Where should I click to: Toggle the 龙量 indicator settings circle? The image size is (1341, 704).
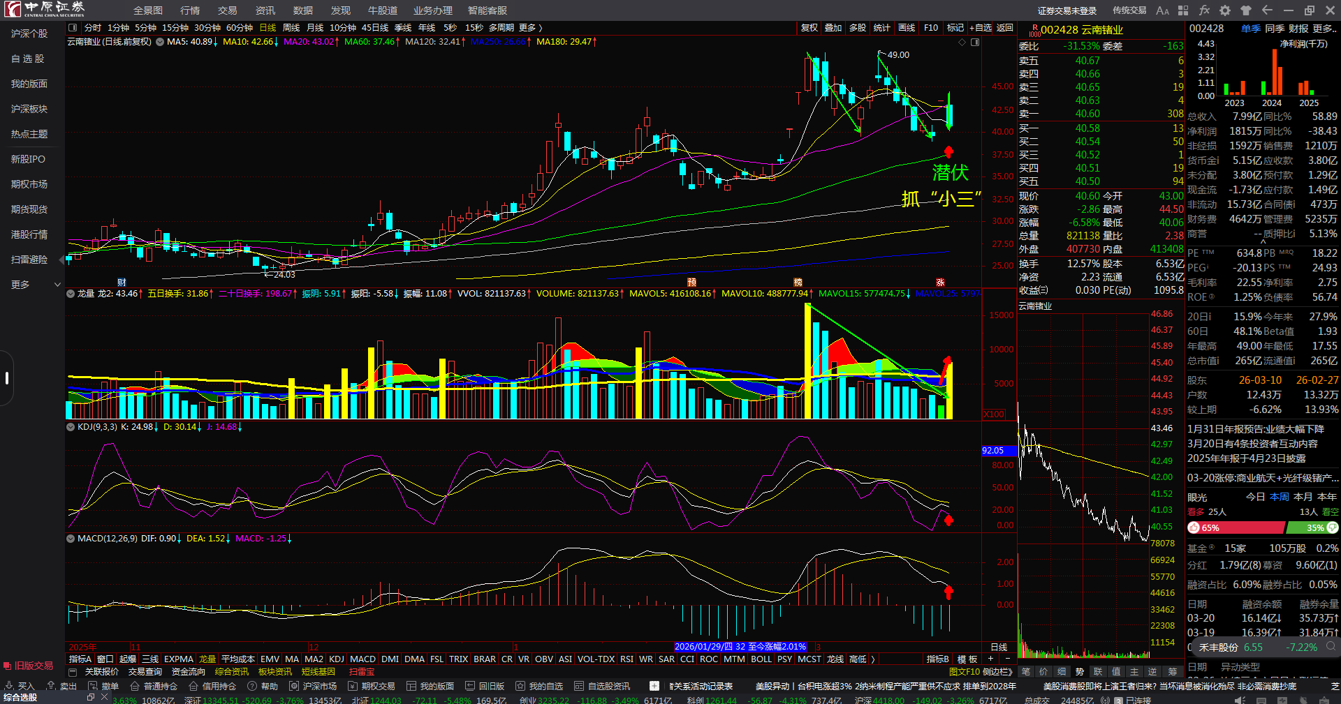point(71,294)
